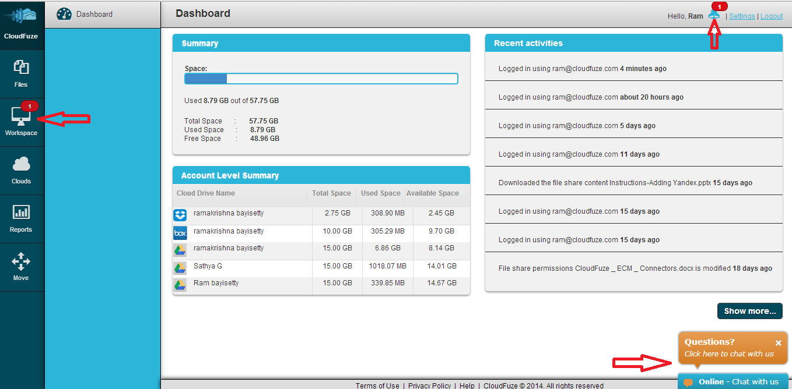Close the Questions chat popup
The height and width of the screenshot is (389, 792).
pos(778,343)
